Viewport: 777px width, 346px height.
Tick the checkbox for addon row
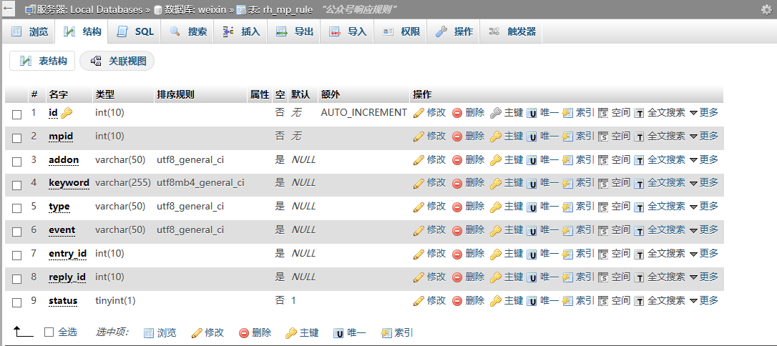17,162
